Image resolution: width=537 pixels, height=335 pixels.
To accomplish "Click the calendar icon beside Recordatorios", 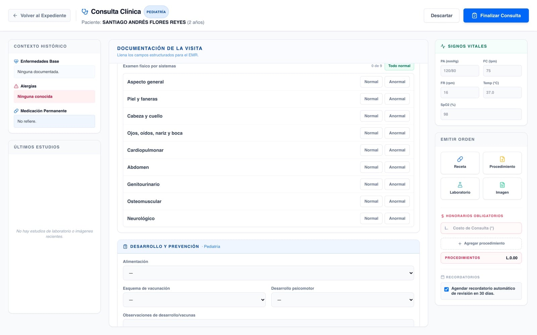I will pos(442,277).
